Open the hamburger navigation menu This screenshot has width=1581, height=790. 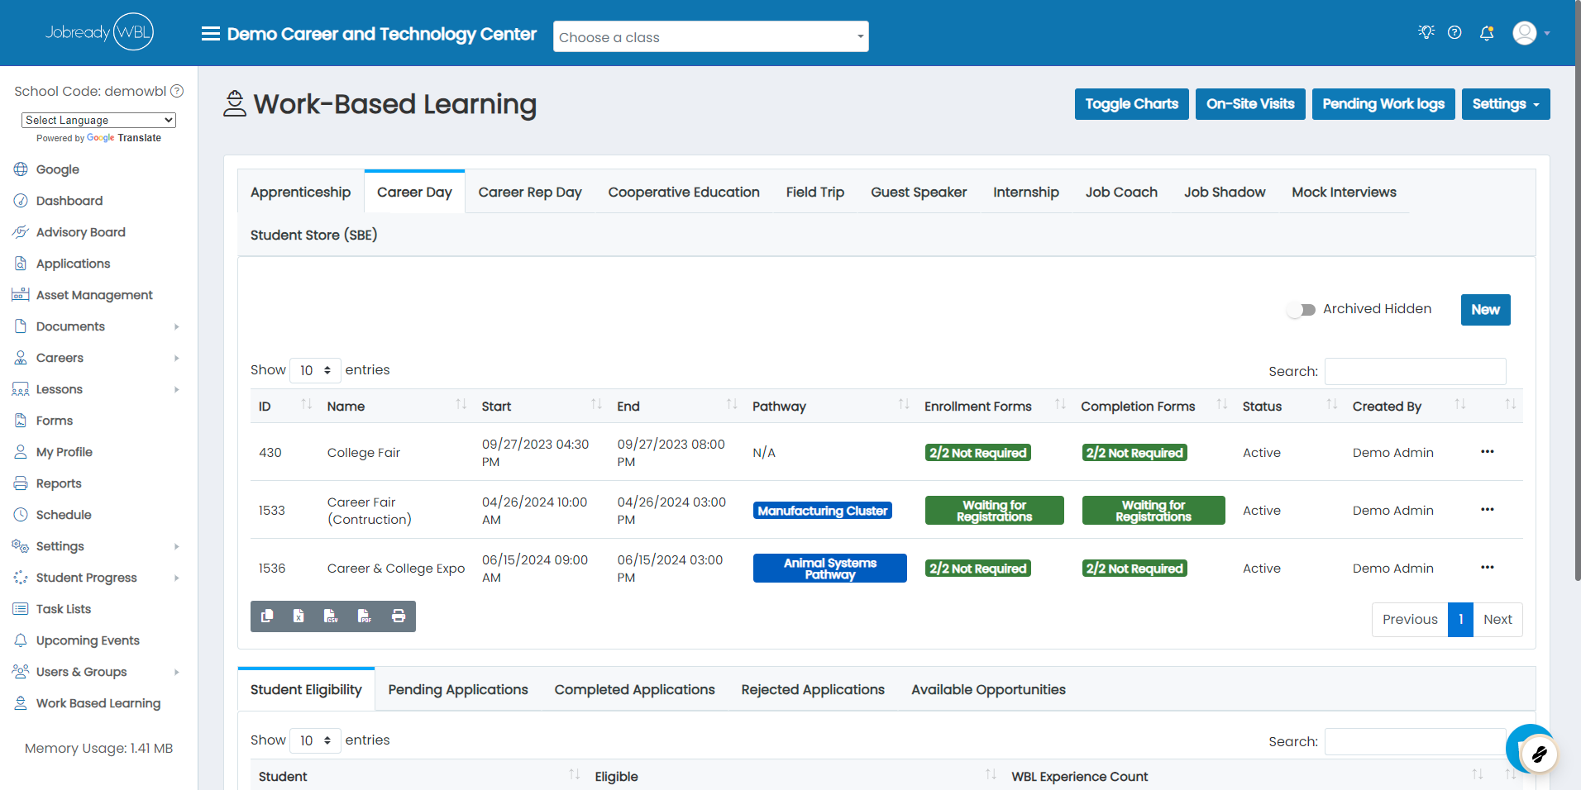(211, 34)
